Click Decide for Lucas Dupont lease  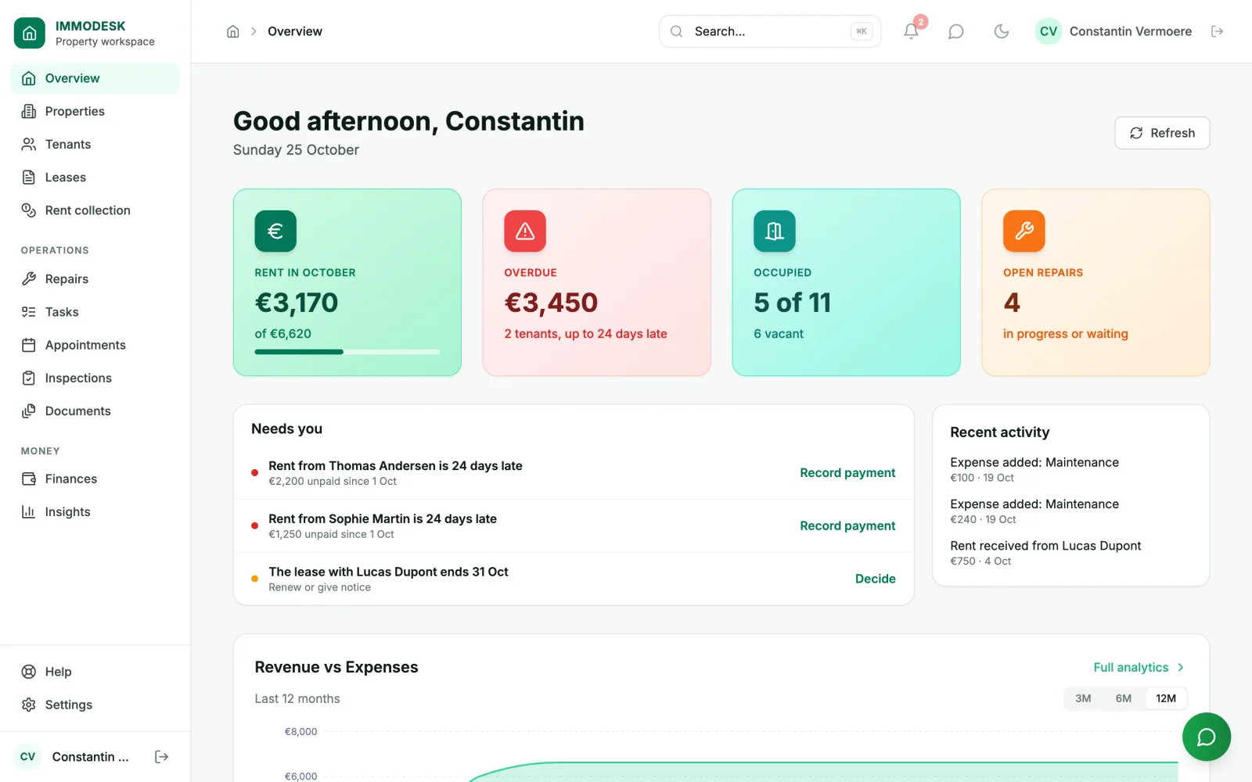(876, 579)
